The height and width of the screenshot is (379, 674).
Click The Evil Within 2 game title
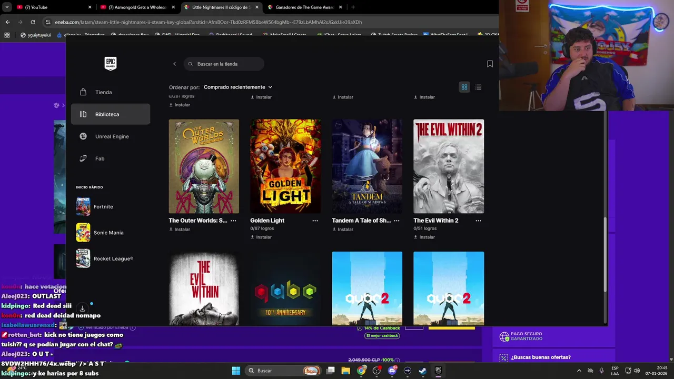tap(436, 221)
